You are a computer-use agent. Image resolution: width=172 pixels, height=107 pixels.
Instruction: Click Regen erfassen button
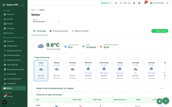(x=160, y=31)
